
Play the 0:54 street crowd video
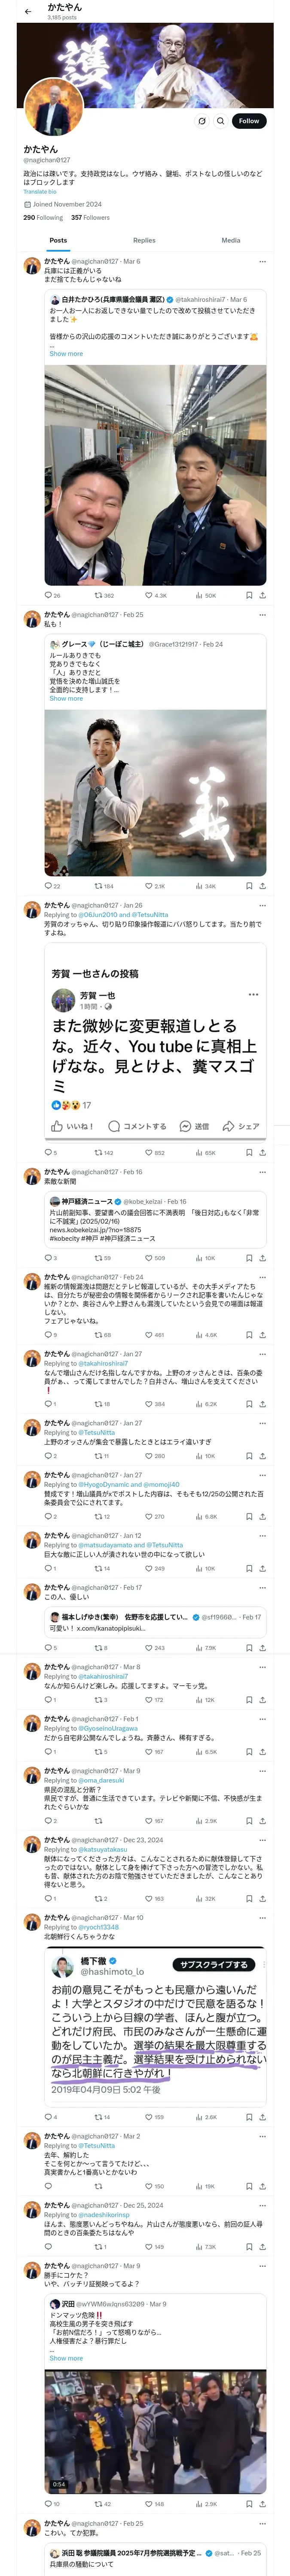click(x=155, y=2430)
